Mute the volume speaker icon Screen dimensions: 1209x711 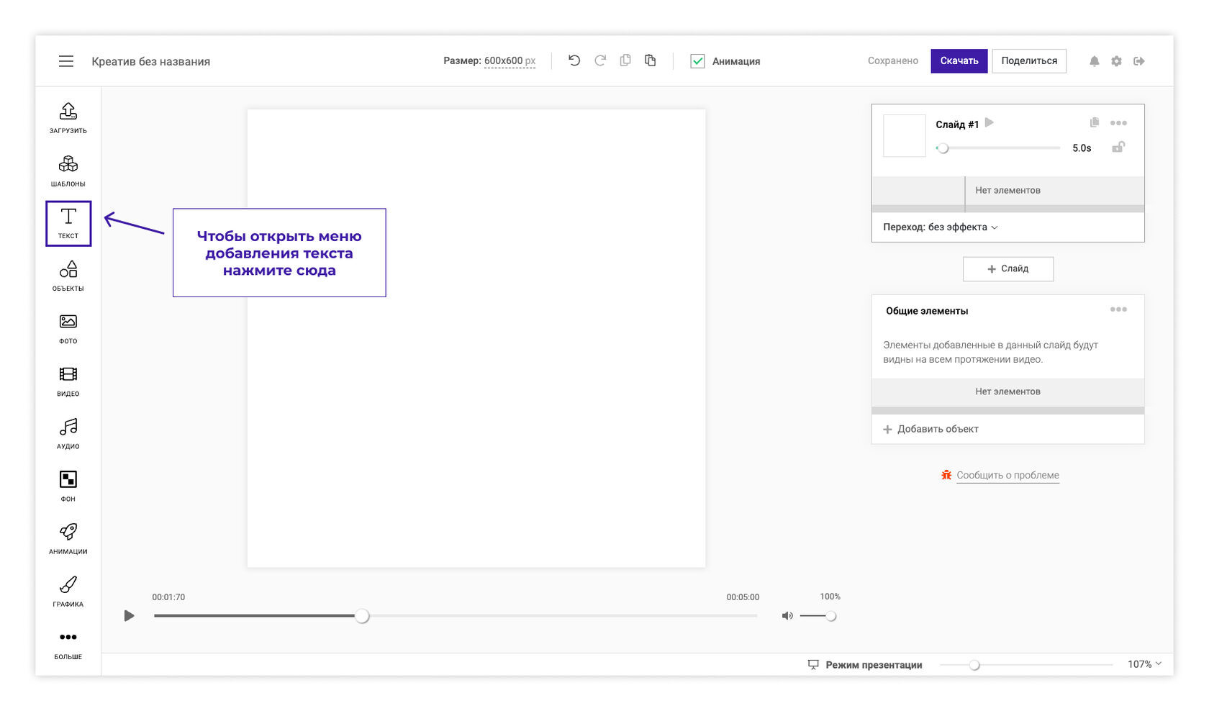click(787, 616)
